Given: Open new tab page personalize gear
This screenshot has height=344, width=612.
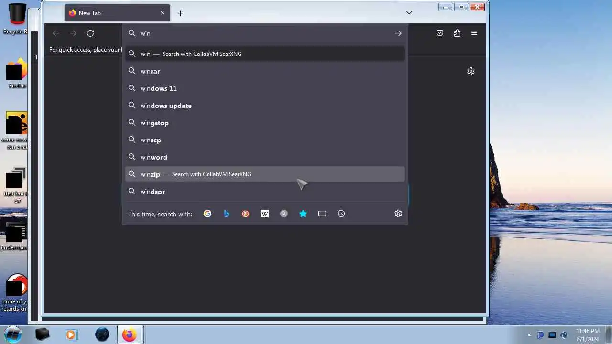Looking at the screenshot, I should (x=471, y=71).
